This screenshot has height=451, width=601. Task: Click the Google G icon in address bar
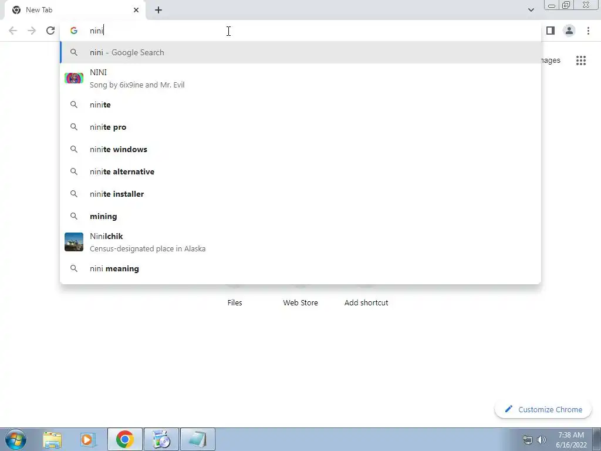[x=73, y=31]
